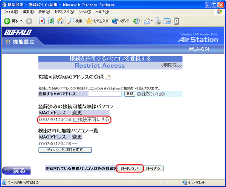Expand the Mail icon dropdown arrow
Viewport: 226px width, 187px height.
[x=151, y=21]
